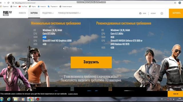Open the Поддержка nav link
Viewport: 183px width, 102px height.
48,13
